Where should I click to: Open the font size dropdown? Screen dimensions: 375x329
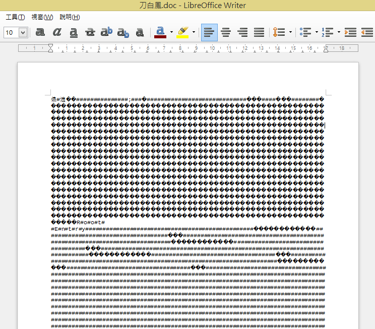pos(23,32)
